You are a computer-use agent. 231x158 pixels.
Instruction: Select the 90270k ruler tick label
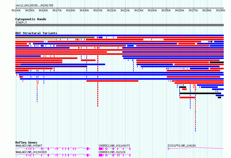[x=193, y=10]
